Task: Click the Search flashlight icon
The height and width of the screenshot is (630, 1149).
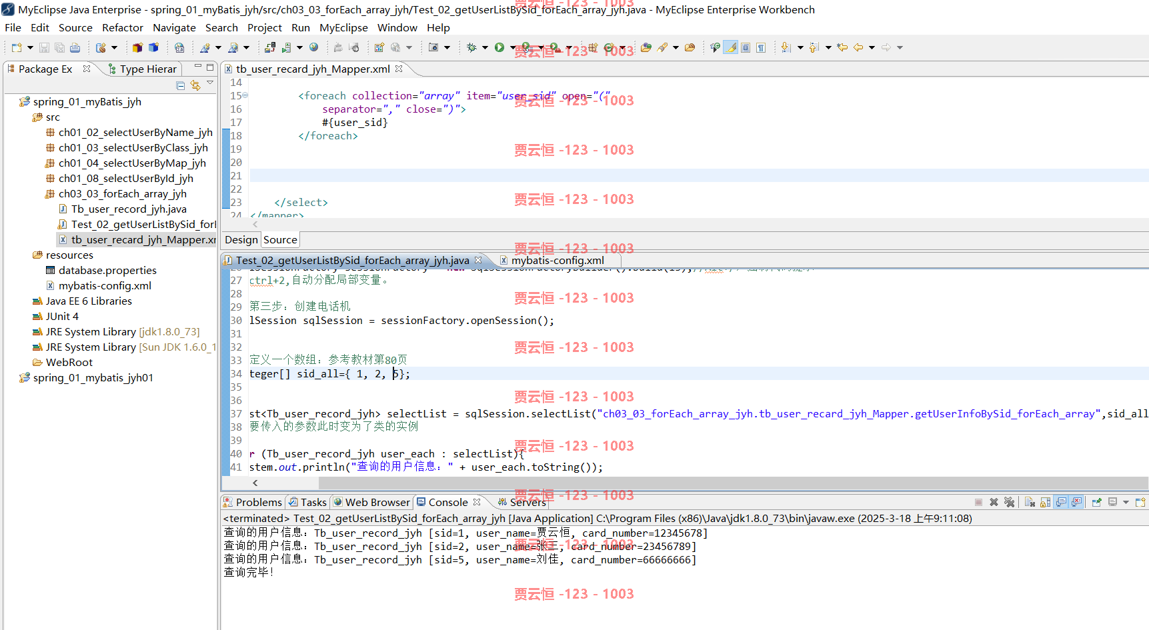Action: pyautogui.click(x=662, y=47)
